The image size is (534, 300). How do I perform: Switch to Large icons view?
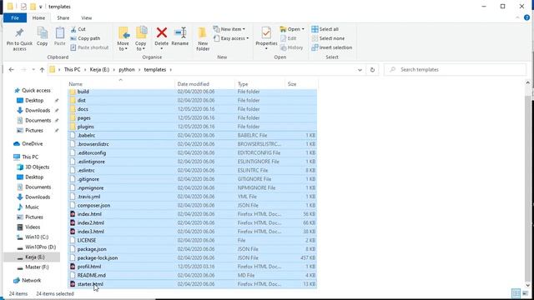point(526,293)
